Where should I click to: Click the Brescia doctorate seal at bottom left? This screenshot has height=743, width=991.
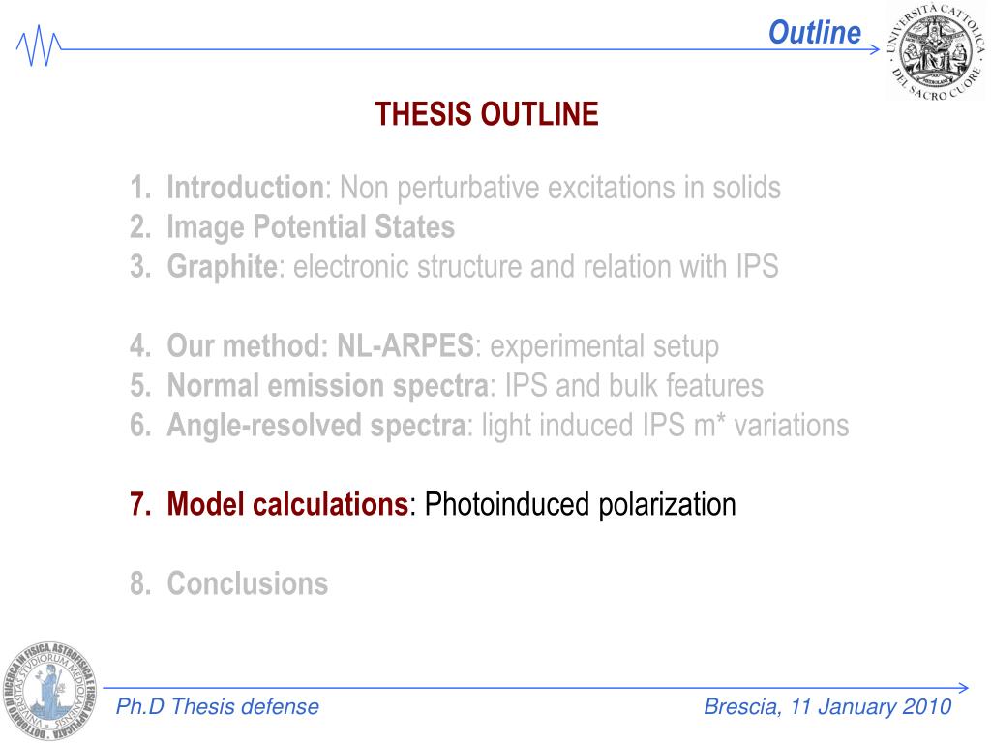tap(50, 689)
